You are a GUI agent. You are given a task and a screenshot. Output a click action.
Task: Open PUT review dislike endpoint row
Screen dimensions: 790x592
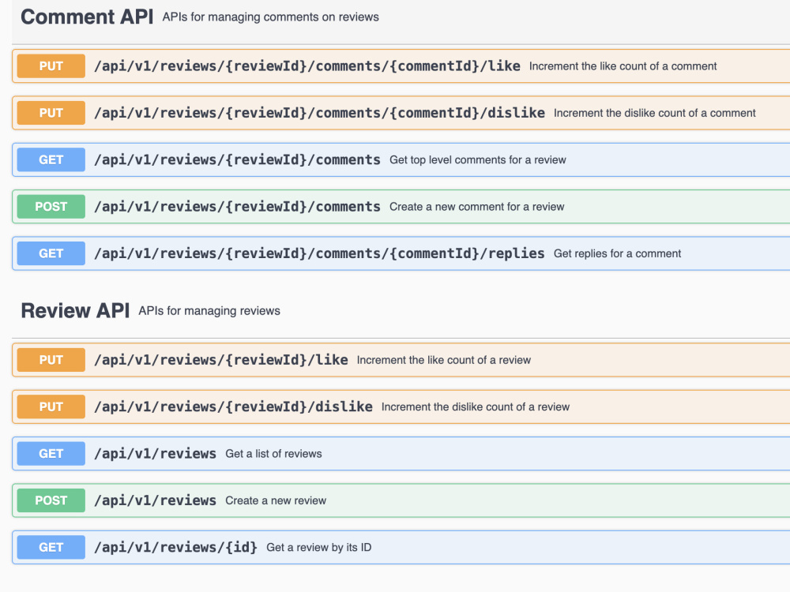(x=401, y=407)
